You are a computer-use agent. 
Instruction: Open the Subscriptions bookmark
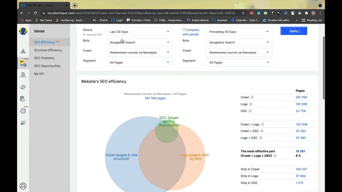[x=198, y=20]
